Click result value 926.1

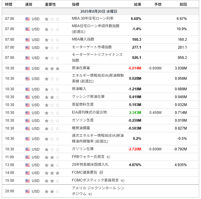coord(137,58)
